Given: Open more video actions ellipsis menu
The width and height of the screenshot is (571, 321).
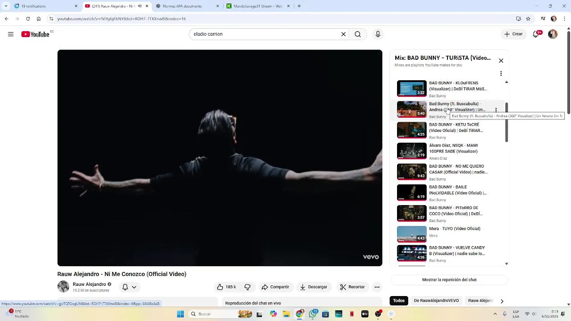Looking at the screenshot, I should (x=377, y=287).
